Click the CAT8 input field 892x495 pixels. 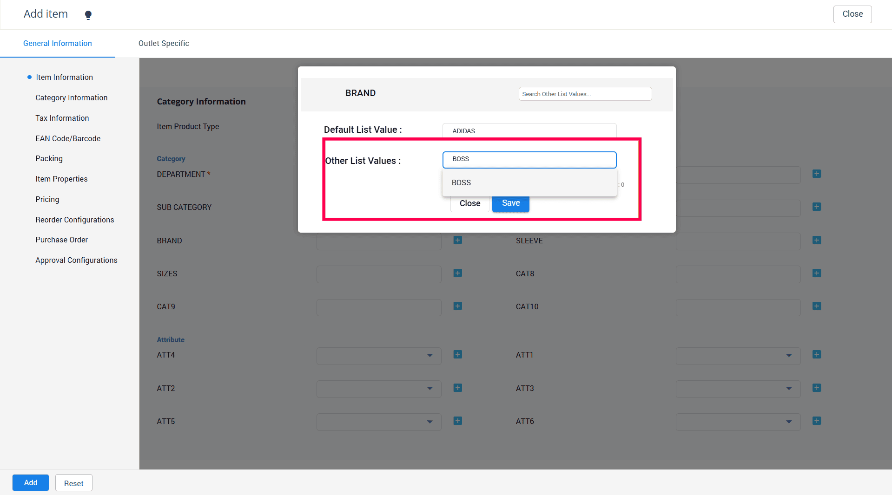(x=738, y=274)
